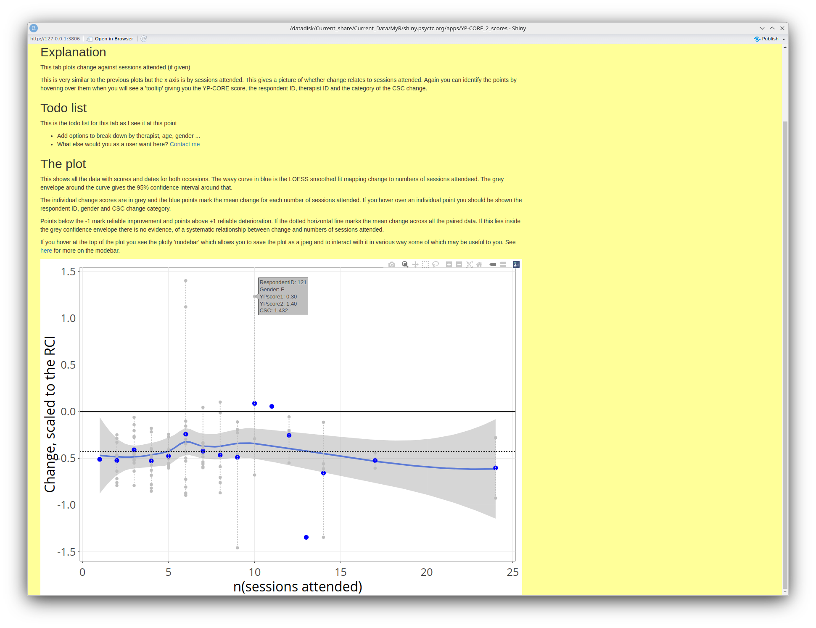Open the Plotly logo link icon
The image size is (816, 628).
(516, 264)
